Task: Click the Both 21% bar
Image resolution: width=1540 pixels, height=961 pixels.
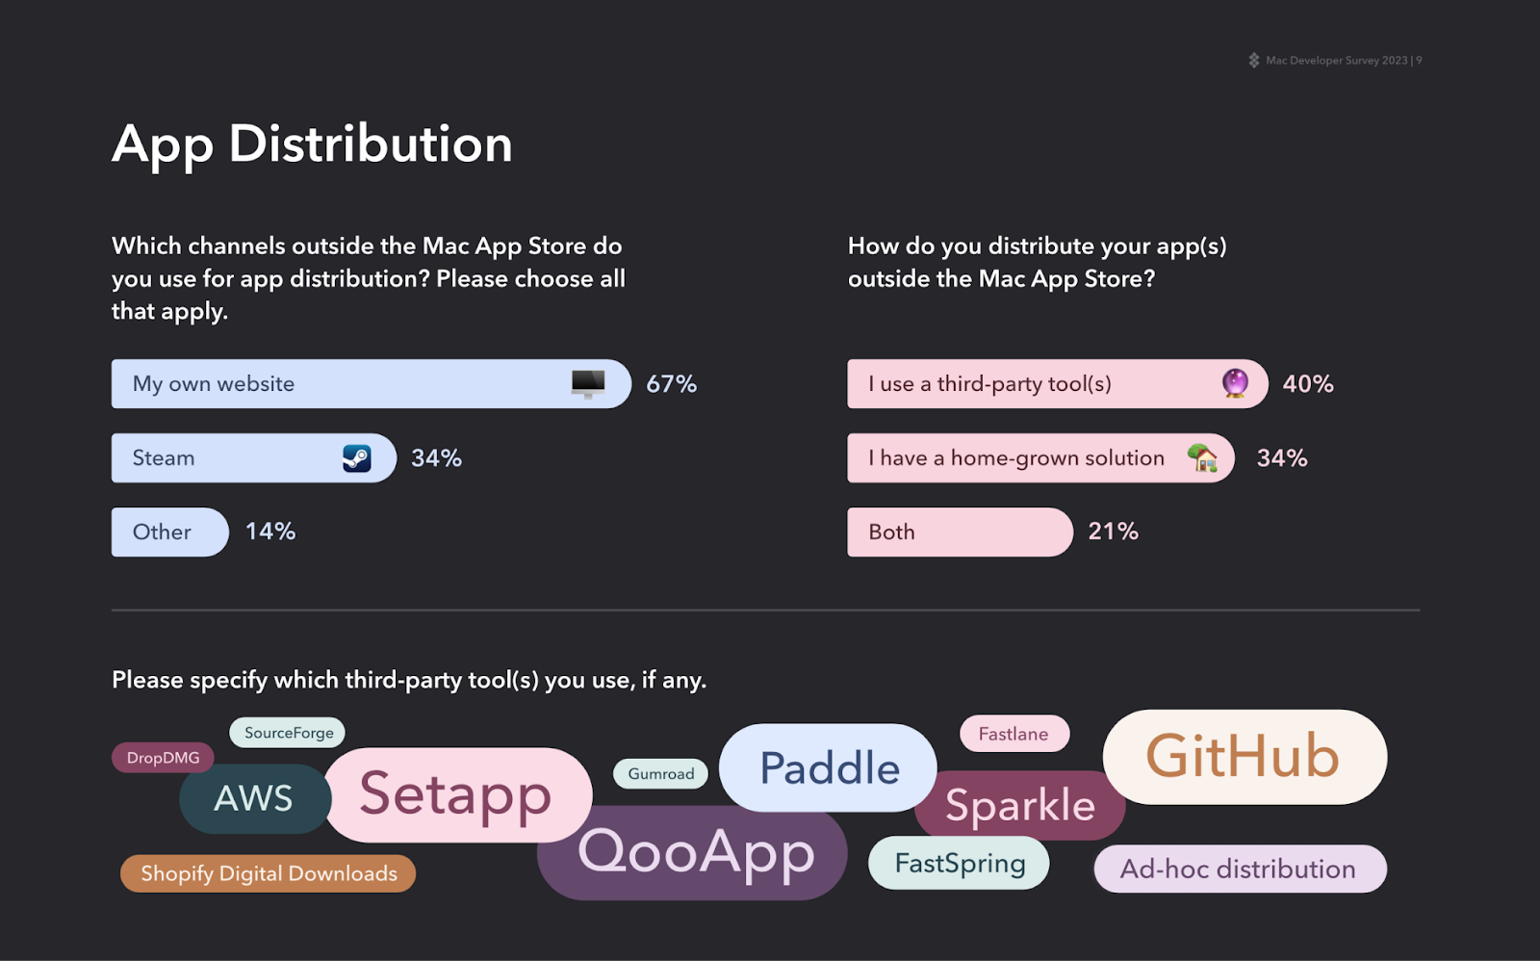Action: click(959, 532)
